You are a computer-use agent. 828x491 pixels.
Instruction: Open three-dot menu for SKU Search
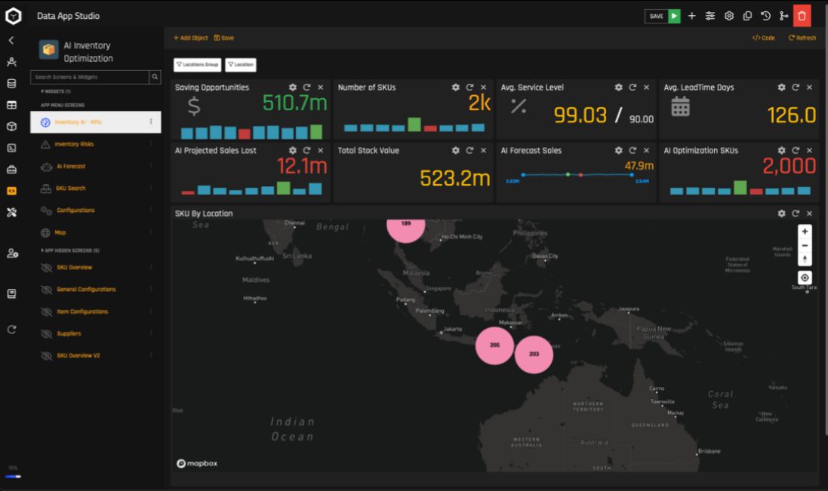tap(151, 189)
